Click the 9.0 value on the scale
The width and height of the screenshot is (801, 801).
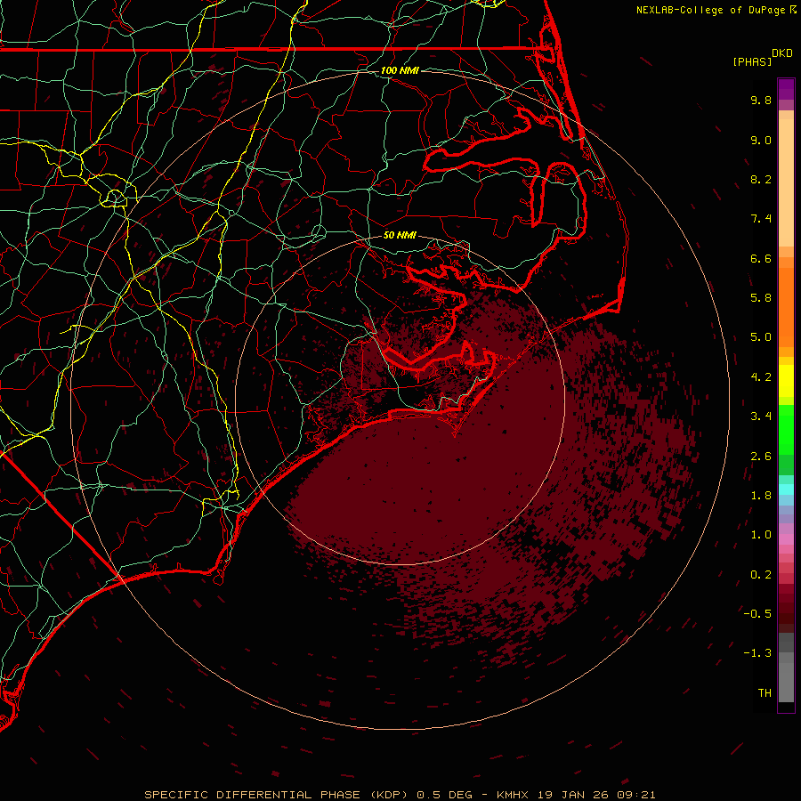[761, 140]
